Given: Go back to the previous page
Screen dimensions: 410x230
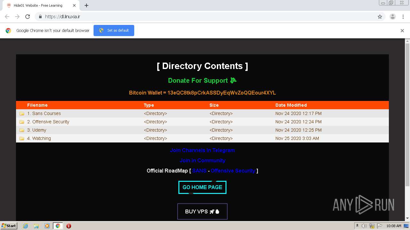Looking at the screenshot, I should [7, 17].
